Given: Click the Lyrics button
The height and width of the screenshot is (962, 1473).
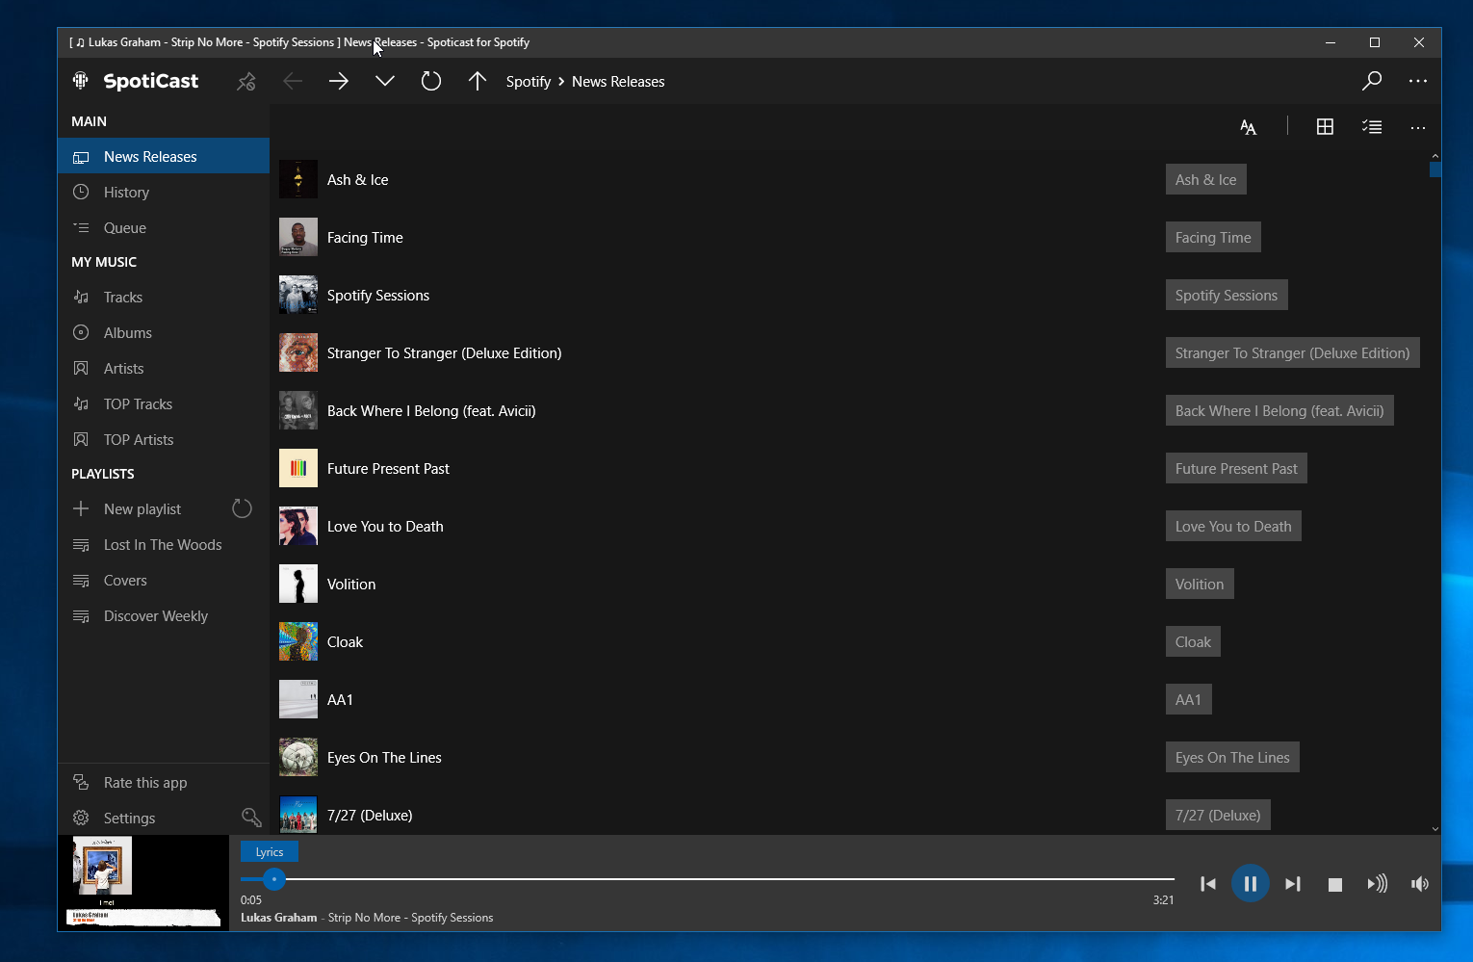Looking at the screenshot, I should click(x=270, y=851).
